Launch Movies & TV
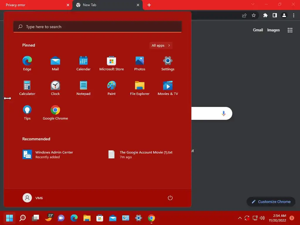Image resolution: width=300 pixels, height=225 pixels. point(168,88)
